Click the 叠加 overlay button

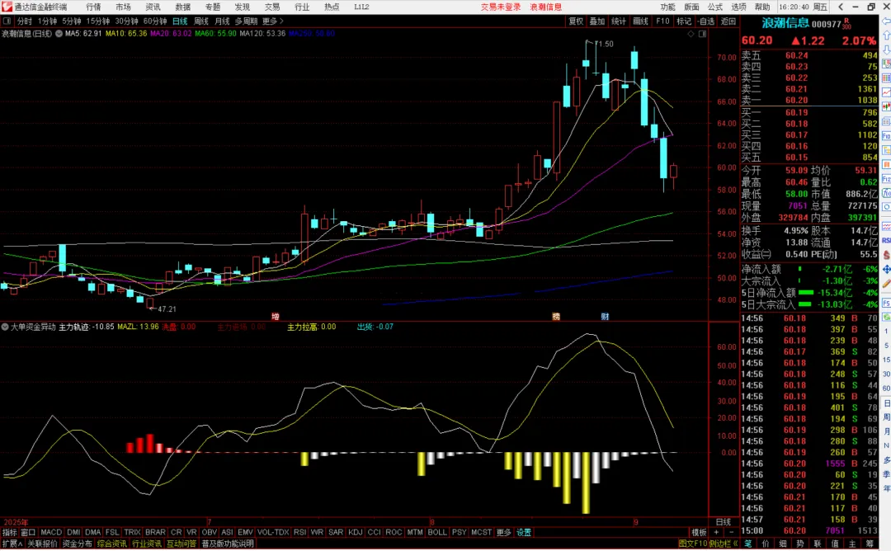(596, 21)
